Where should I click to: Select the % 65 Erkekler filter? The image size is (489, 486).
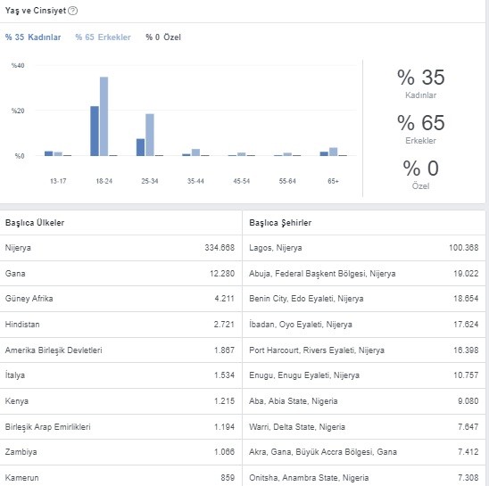point(104,37)
